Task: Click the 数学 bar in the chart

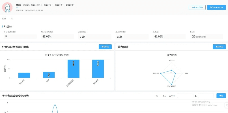Action: point(49,75)
